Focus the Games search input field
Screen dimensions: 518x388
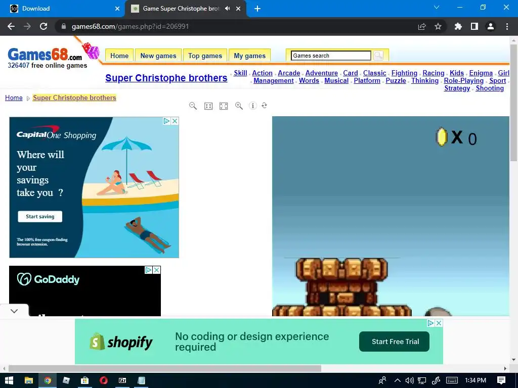(331, 56)
